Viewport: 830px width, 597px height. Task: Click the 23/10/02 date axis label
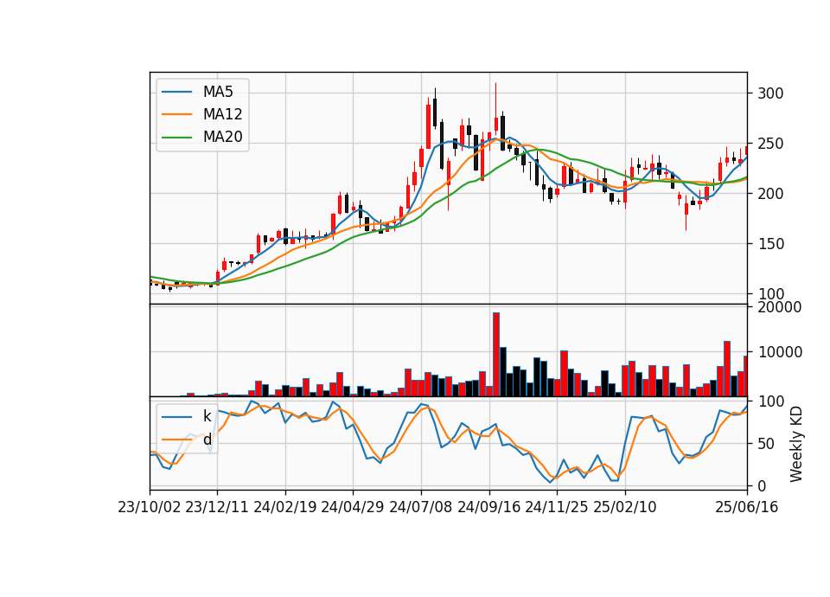coord(150,507)
